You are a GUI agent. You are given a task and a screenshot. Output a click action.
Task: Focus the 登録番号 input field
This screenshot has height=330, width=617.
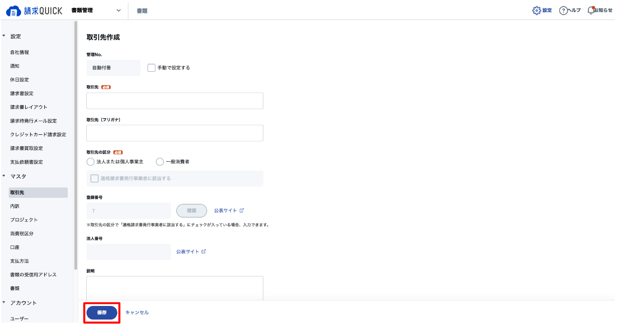[x=128, y=211]
